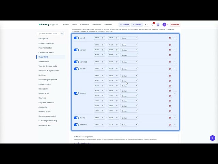Disable availability for Martedì
Screen dimensions: 218x164
click(x=76, y=50)
